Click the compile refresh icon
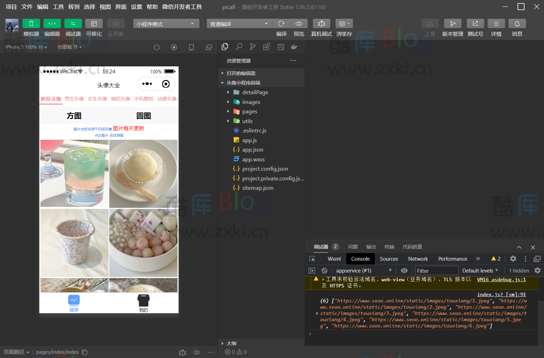Image resolution: width=544 pixels, height=358 pixels. point(281,24)
